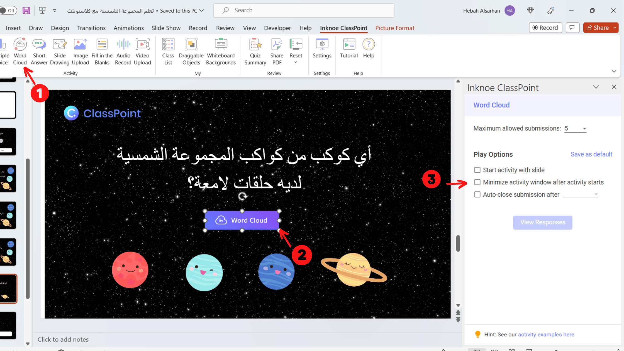Open the HA account avatar
Image resolution: width=624 pixels, height=351 pixels.
pyautogui.click(x=510, y=11)
